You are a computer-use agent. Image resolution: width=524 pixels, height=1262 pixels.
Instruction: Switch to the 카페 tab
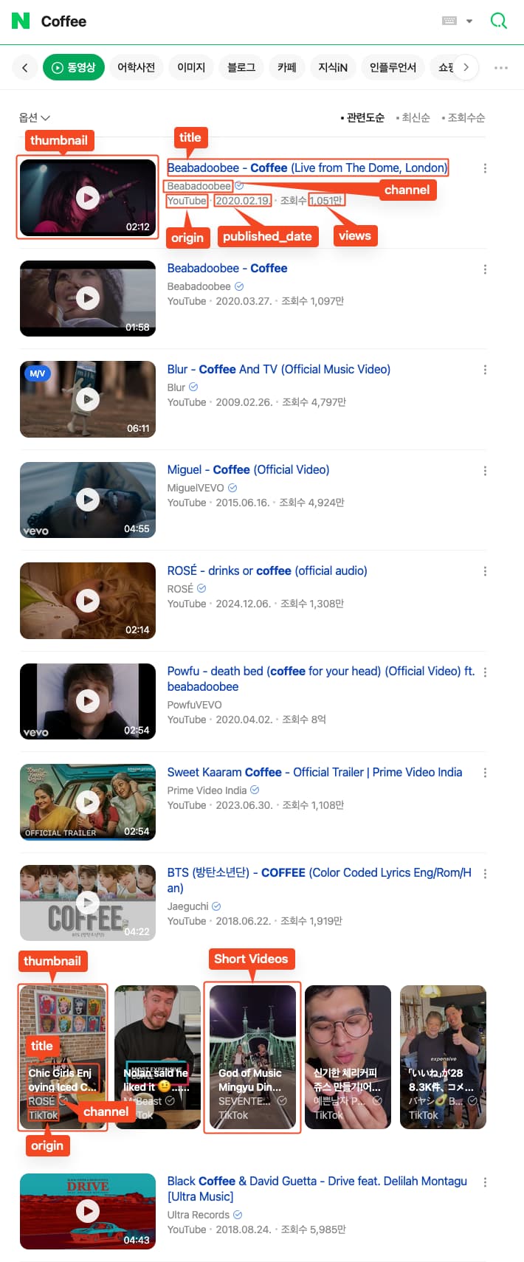pos(287,67)
